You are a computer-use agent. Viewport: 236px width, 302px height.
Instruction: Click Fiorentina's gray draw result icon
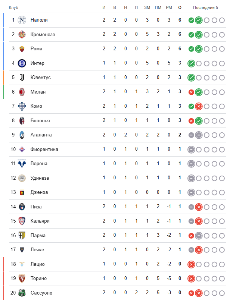191,150
